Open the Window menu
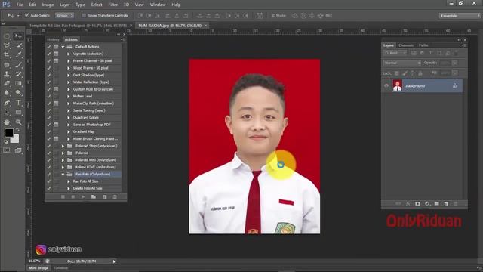This screenshot has height=272, width=483. coord(158,5)
